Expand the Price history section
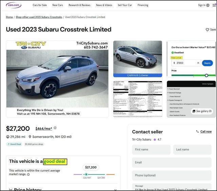Screen dimensions: 217x191 coord(115,190)
